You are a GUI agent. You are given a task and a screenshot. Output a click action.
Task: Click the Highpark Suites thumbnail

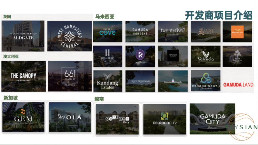pyautogui.click(x=108, y=56)
